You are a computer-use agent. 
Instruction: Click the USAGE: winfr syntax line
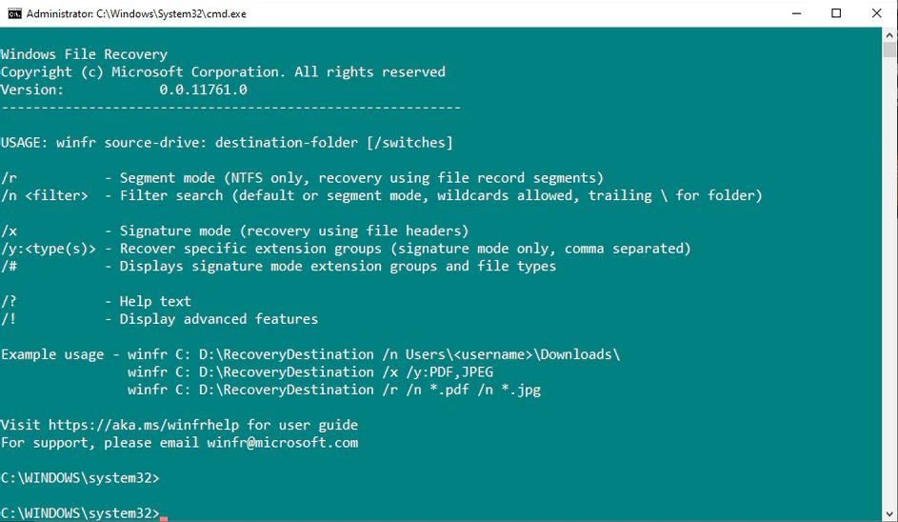pos(227,143)
